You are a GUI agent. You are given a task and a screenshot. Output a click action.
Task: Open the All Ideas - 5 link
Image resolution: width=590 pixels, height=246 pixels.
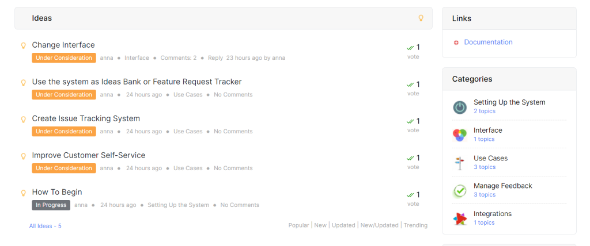pyautogui.click(x=45, y=226)
